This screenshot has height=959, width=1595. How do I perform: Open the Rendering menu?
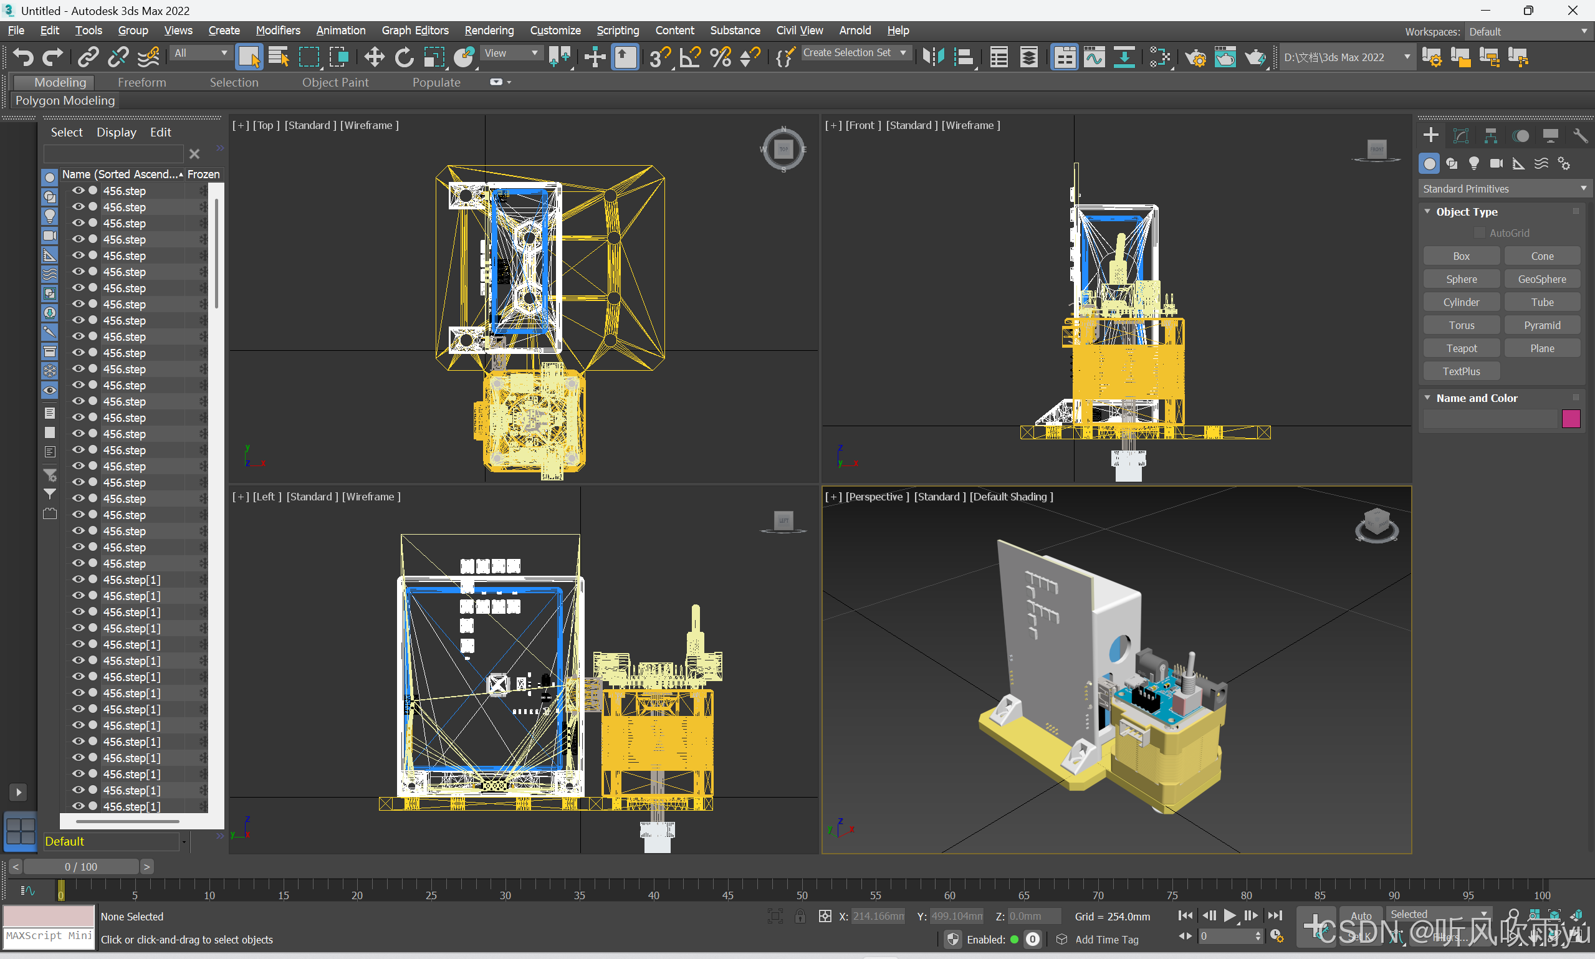(489, 31)
